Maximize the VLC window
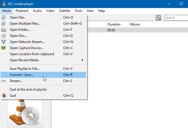Screen dimensions: 188x128 pyautogui.click(x=181, y=4)
